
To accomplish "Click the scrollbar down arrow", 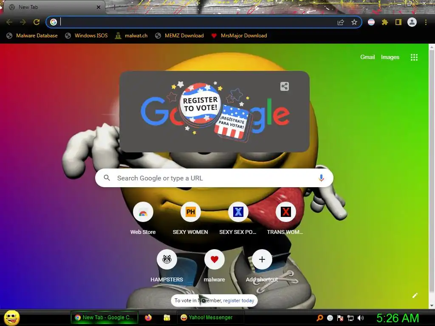I will (432, 306).
